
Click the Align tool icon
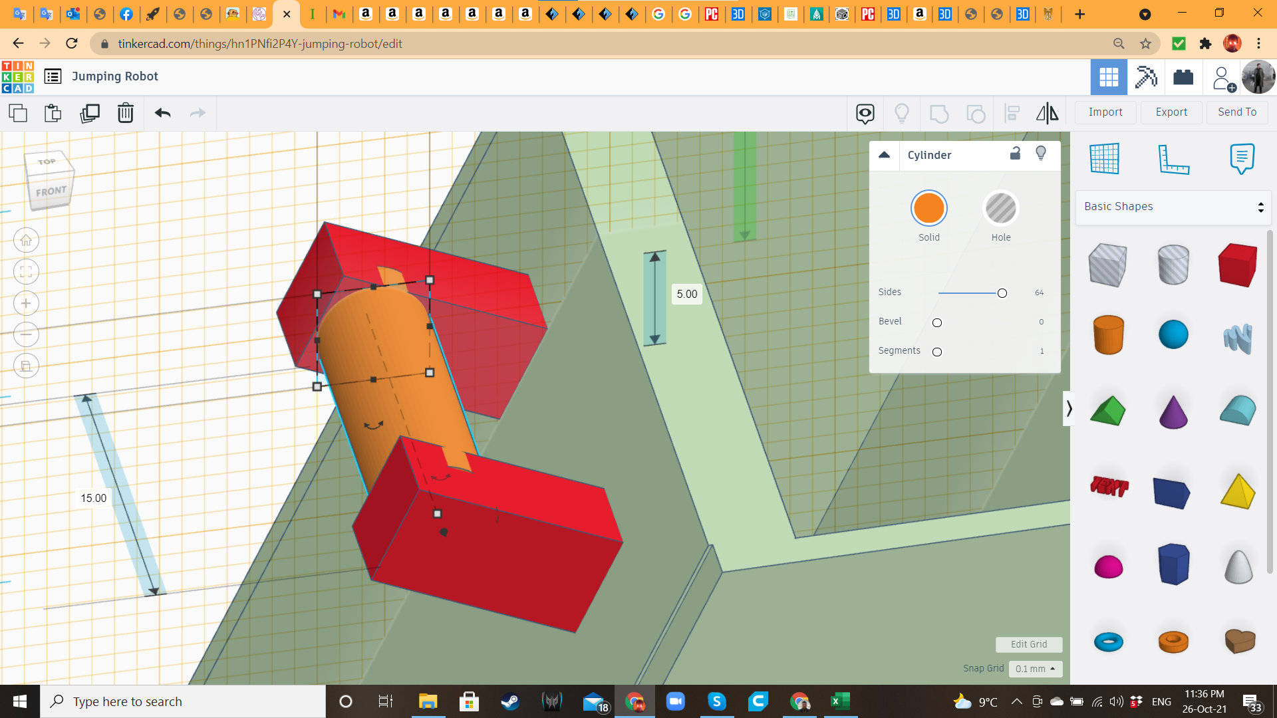[1012, 113]
